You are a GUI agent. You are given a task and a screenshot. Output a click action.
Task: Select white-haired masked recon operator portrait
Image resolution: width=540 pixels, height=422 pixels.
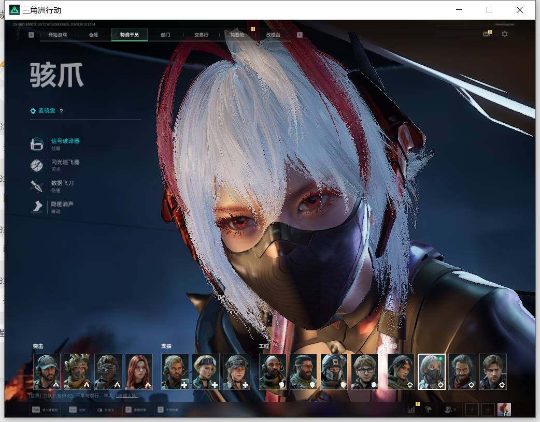[432, 371]
